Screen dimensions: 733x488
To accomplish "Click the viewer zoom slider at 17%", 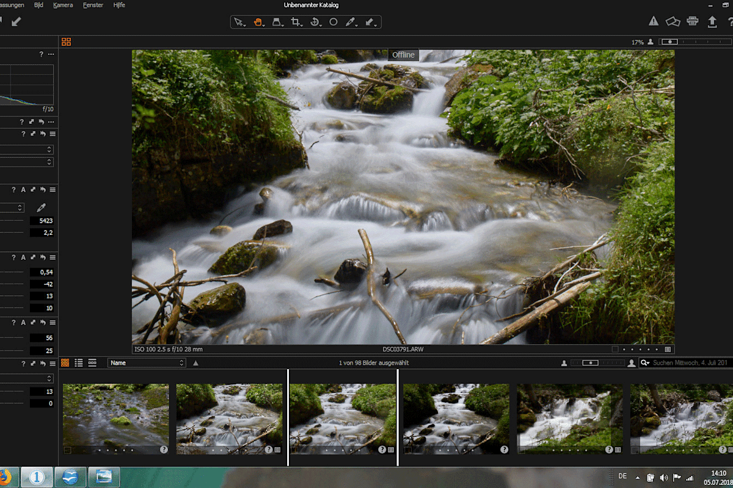I will [670, 41].
